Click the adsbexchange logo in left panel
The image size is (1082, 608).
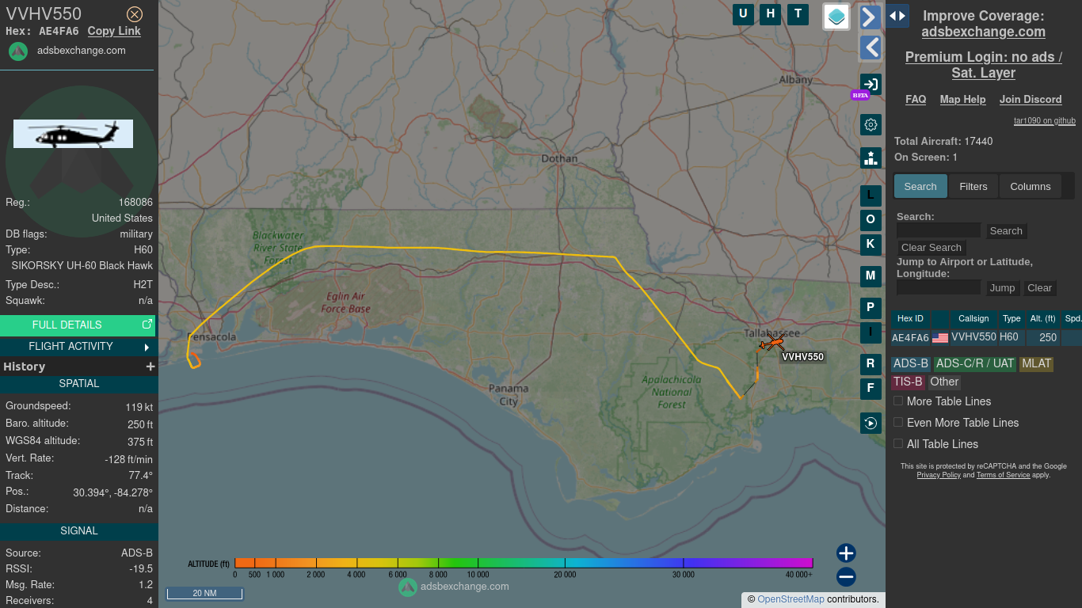coord(18,51)
